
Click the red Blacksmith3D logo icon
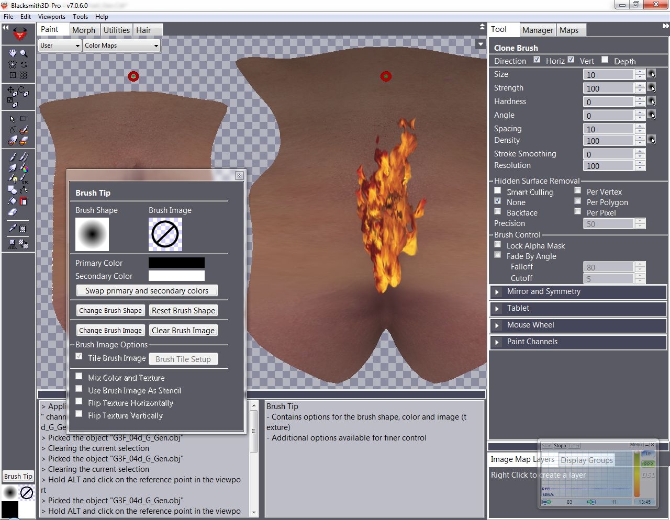click(x=20, y=34)
